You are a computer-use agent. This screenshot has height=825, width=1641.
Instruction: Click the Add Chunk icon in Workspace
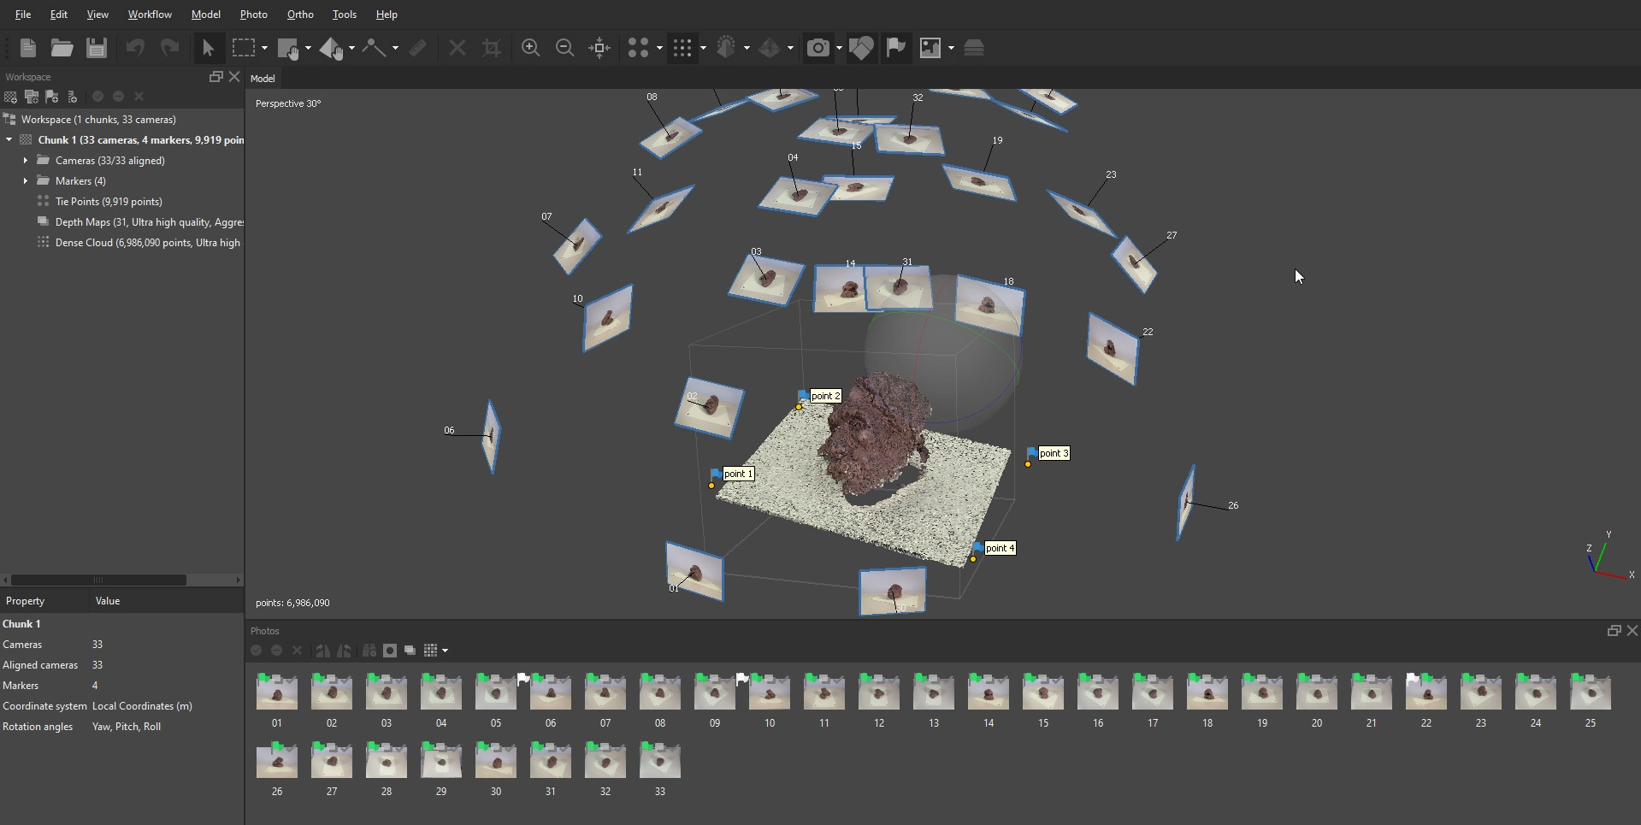[11, 97]
